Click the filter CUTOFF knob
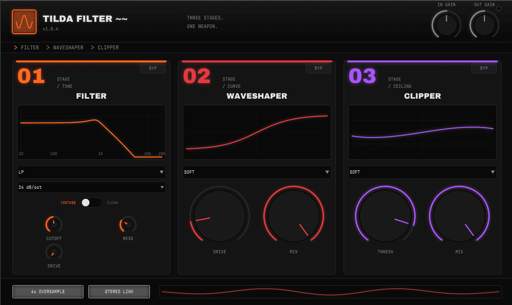 54,224
